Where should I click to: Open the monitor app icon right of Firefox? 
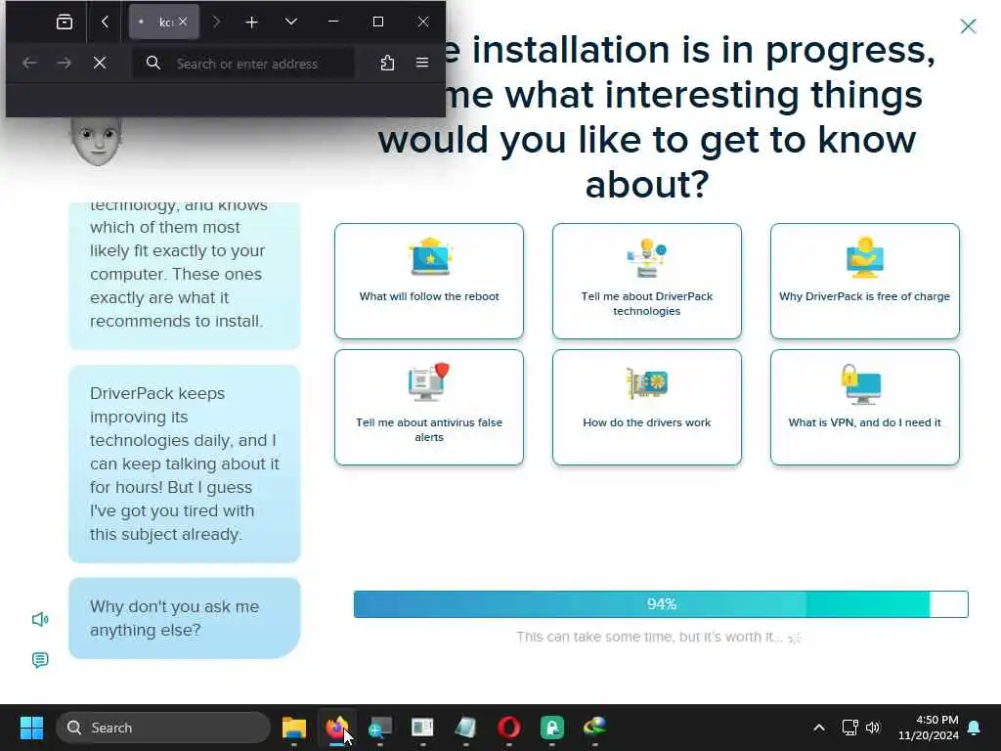pos(380,728)
